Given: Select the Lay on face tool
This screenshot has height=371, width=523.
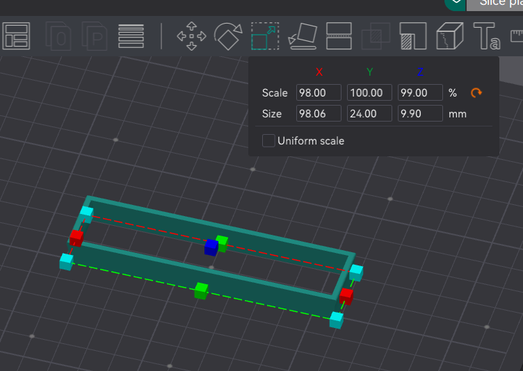Looking at the screenshot, I should pos(303,36).
